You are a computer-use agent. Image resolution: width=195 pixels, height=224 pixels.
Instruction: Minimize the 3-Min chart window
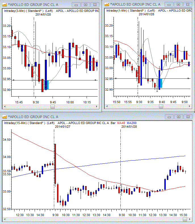pyautogui.click(x=76, y=5)
